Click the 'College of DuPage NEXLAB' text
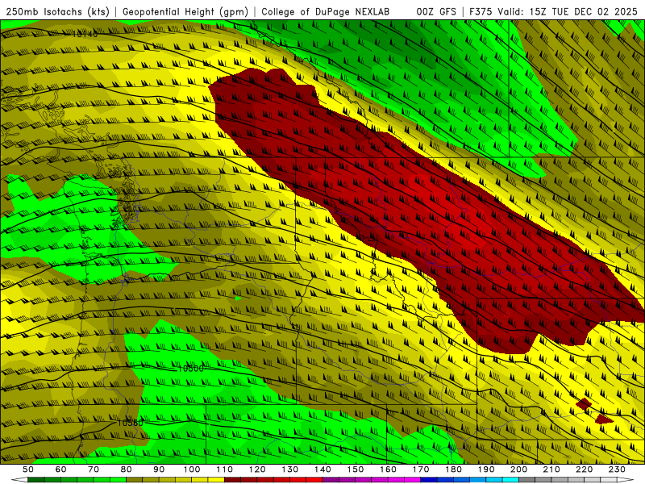This screenshot has height=484, width=645. [326, 12]
